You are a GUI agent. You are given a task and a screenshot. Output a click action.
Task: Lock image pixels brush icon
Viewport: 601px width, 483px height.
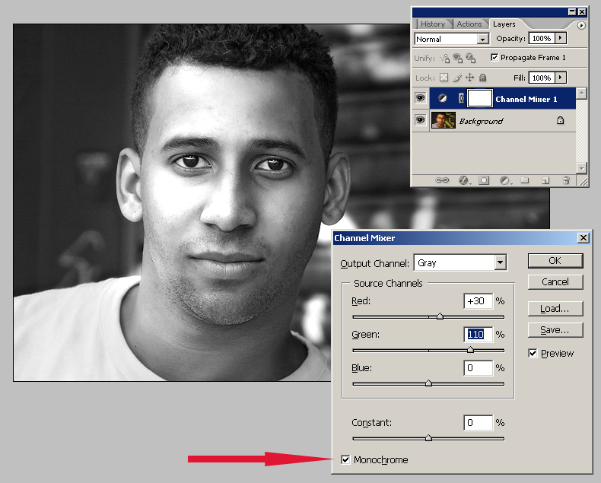pos(457,78)
